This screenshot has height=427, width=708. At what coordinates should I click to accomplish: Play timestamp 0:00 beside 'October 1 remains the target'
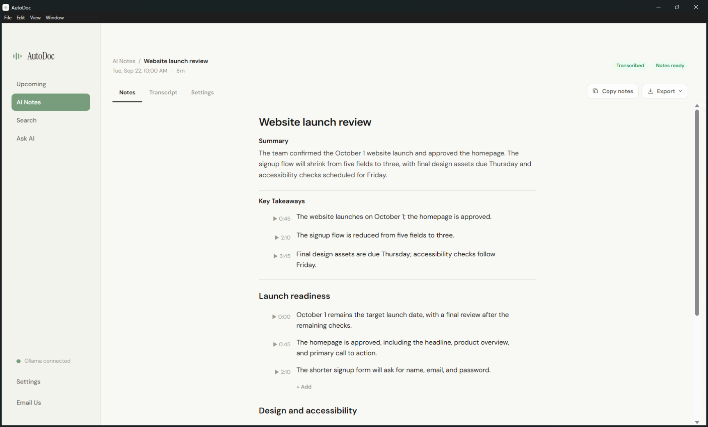pos(281,317)
